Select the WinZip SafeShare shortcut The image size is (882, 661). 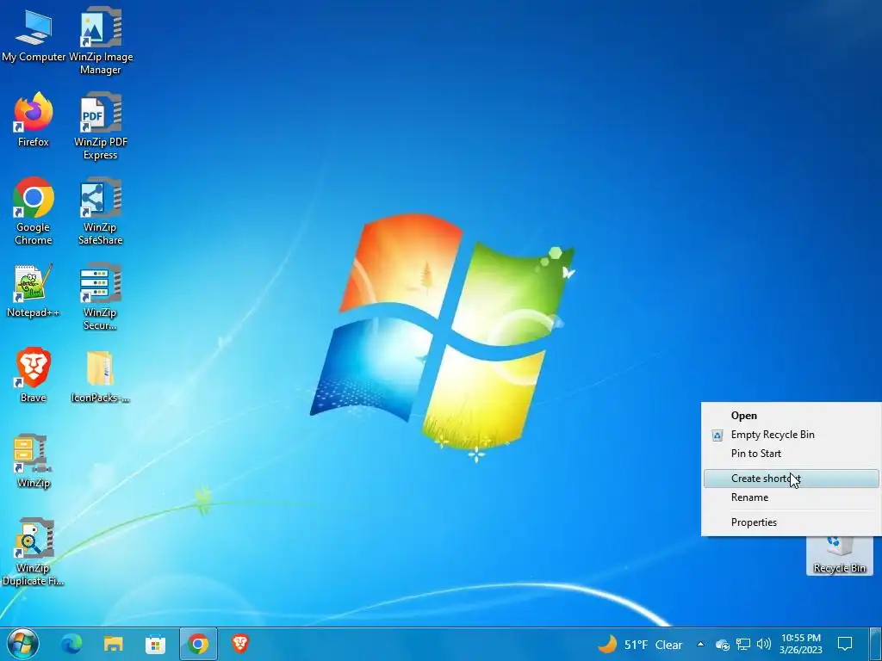101,211
